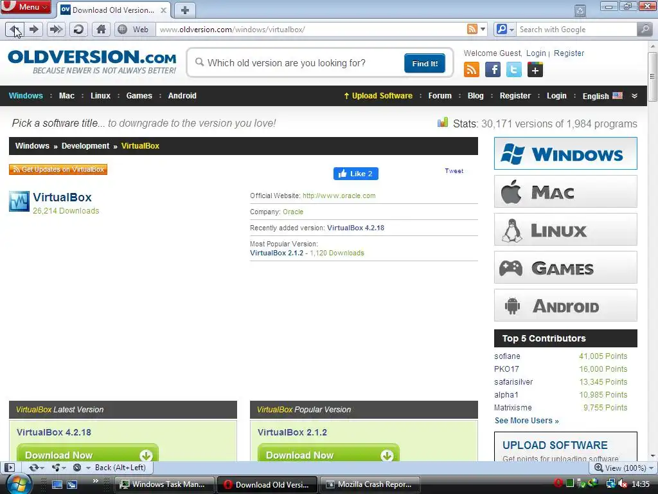The width and height of the screenshot is (658, 494).
Task: Select Games in the navigation bar
Action: [x=139, y=96]
